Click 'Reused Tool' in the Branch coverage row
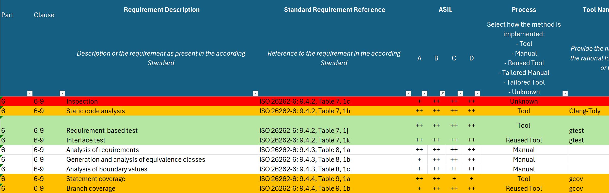The width and height of the screenshot is (609, 193). click(524, 188)
